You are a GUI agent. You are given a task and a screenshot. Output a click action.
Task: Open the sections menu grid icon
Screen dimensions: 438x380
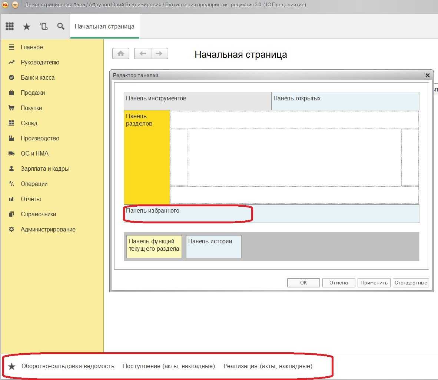10,26
